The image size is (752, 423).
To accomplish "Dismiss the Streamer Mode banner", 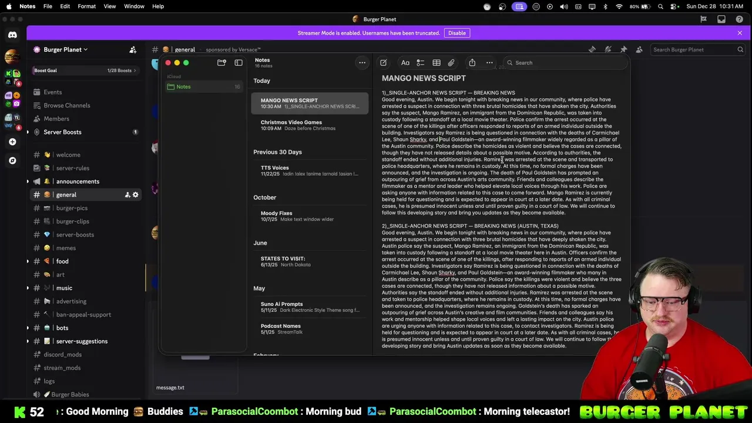I will [740, 33].
